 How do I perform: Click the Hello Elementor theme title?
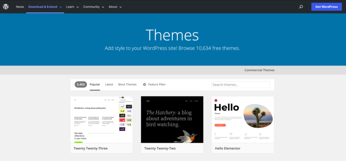tap(227, 149)
